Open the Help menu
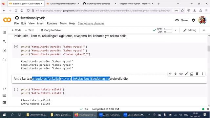Viewport: 210px width, 118px height. click(x=72, y=23)
